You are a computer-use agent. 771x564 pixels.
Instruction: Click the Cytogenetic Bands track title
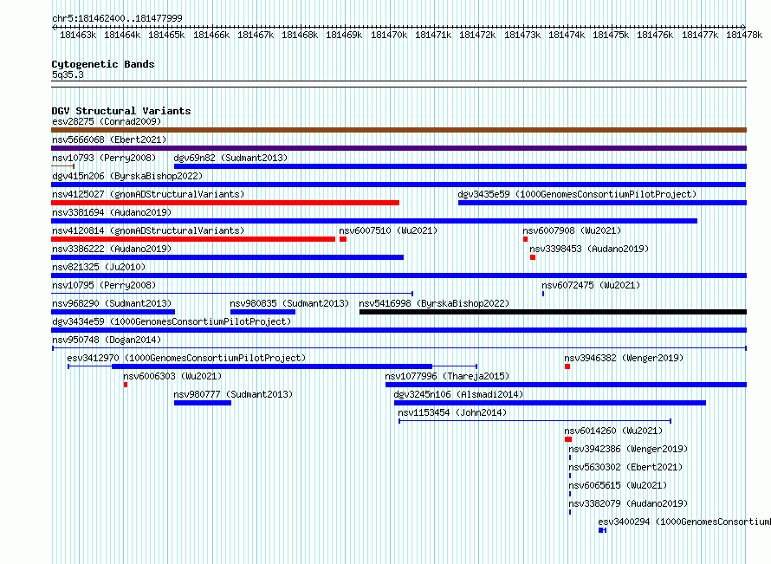coord(103,64)
